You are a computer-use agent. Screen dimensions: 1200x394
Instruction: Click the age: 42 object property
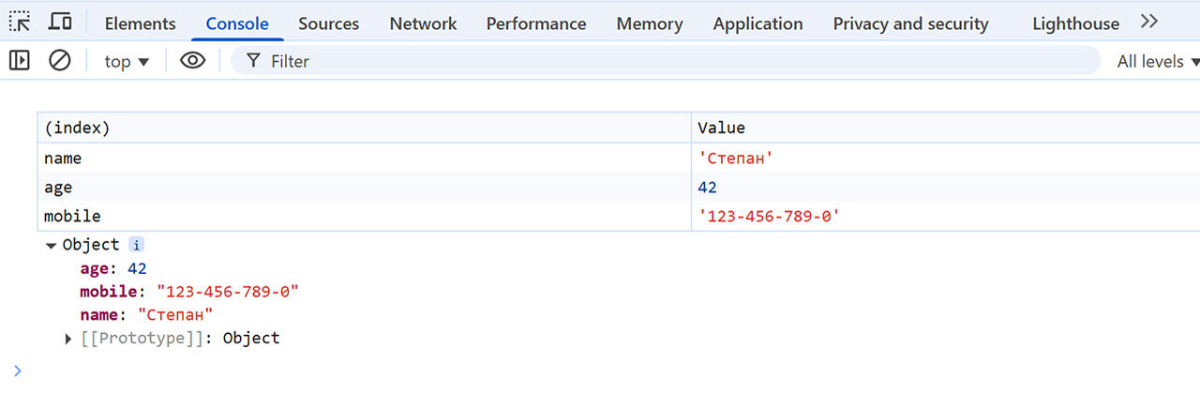[113, 268]
